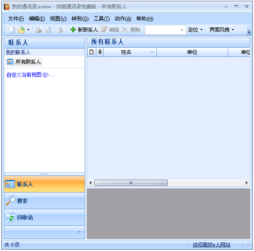Maximize the window

click(236, 7)
